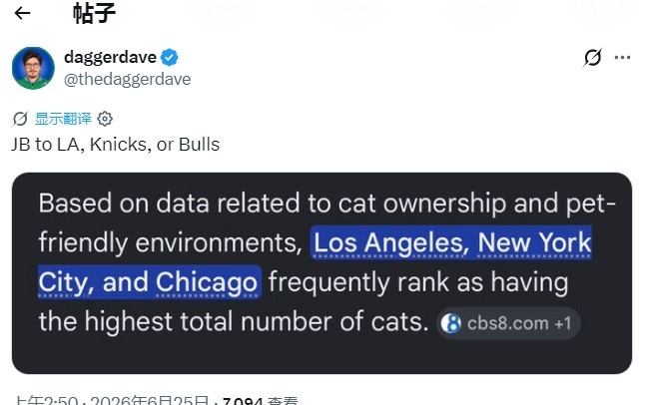Open the Grok icon beside more options
The image size is (645, 405).
tap(592, 58)
